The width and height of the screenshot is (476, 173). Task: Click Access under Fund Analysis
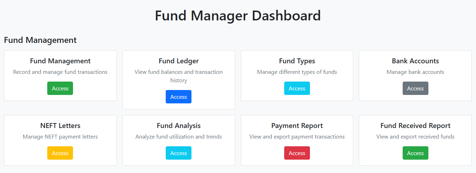(178, 153)
